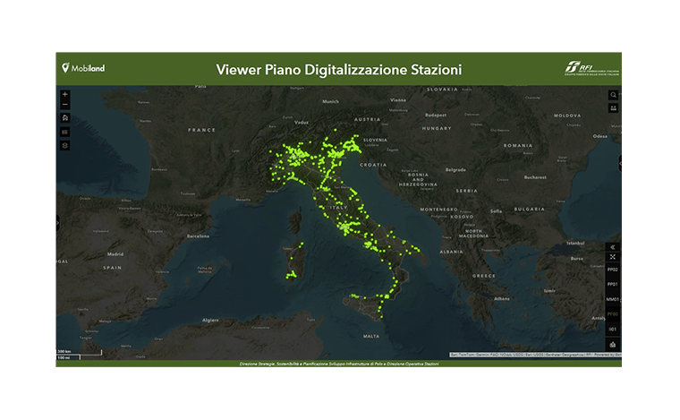Select the PP02 floor level
This screenshot has width=680, height=420.
[613, 269]
